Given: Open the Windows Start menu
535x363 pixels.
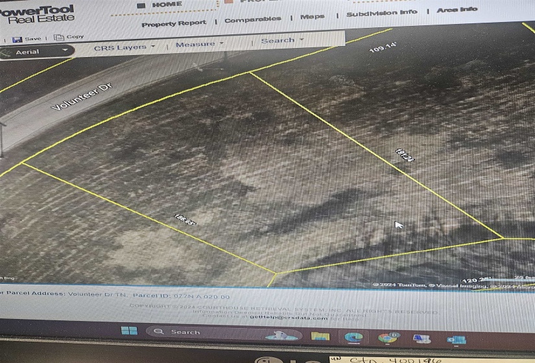Looking at the screenshot, I should [129, 331].
